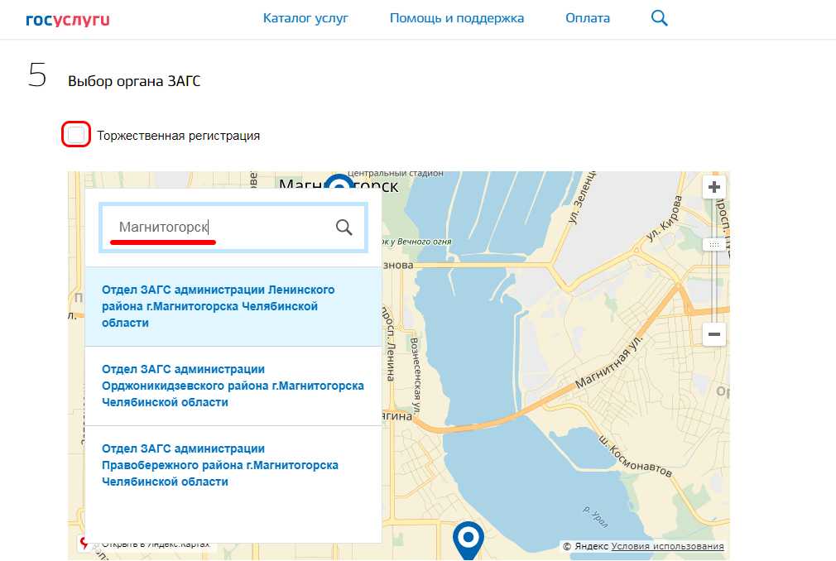The height and width of the screenshot is (561, 836).
Task: Open site search magnifier in header
Action: [659, 18]
